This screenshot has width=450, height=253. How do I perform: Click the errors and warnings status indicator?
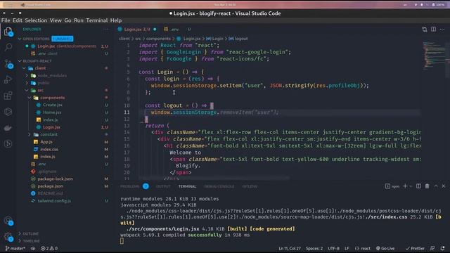(x=49, y=248)
